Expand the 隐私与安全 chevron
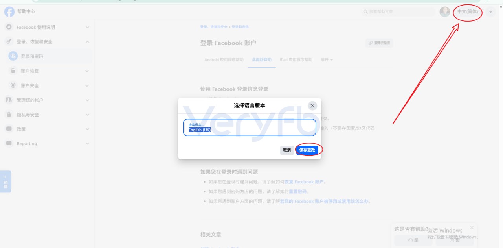 tap(87, 115)
